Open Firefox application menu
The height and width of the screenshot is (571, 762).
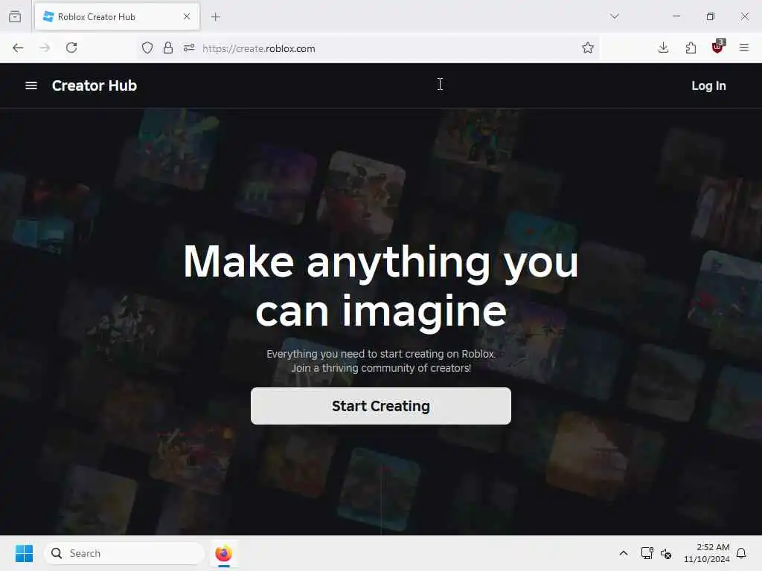(744, 48)
